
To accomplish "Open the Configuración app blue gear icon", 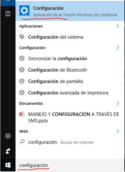I will [x=24, y=10].
